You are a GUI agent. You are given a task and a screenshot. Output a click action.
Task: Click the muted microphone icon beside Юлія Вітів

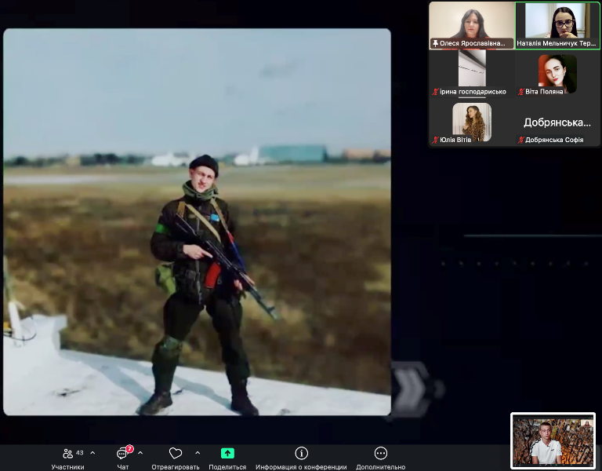(436, 140)
